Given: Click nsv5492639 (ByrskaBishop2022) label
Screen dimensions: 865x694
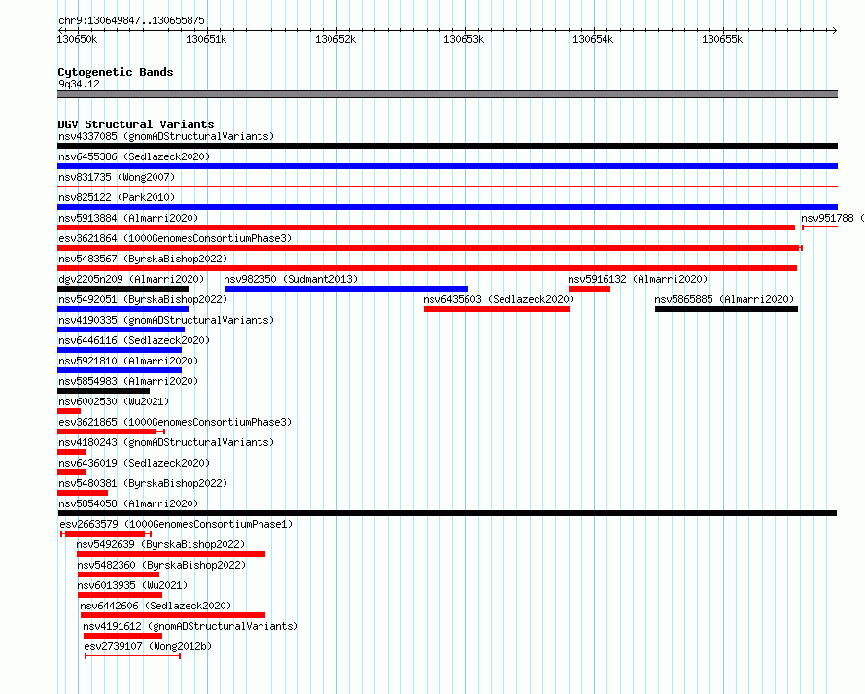Looking at the screenshot, I should point(160,544).
